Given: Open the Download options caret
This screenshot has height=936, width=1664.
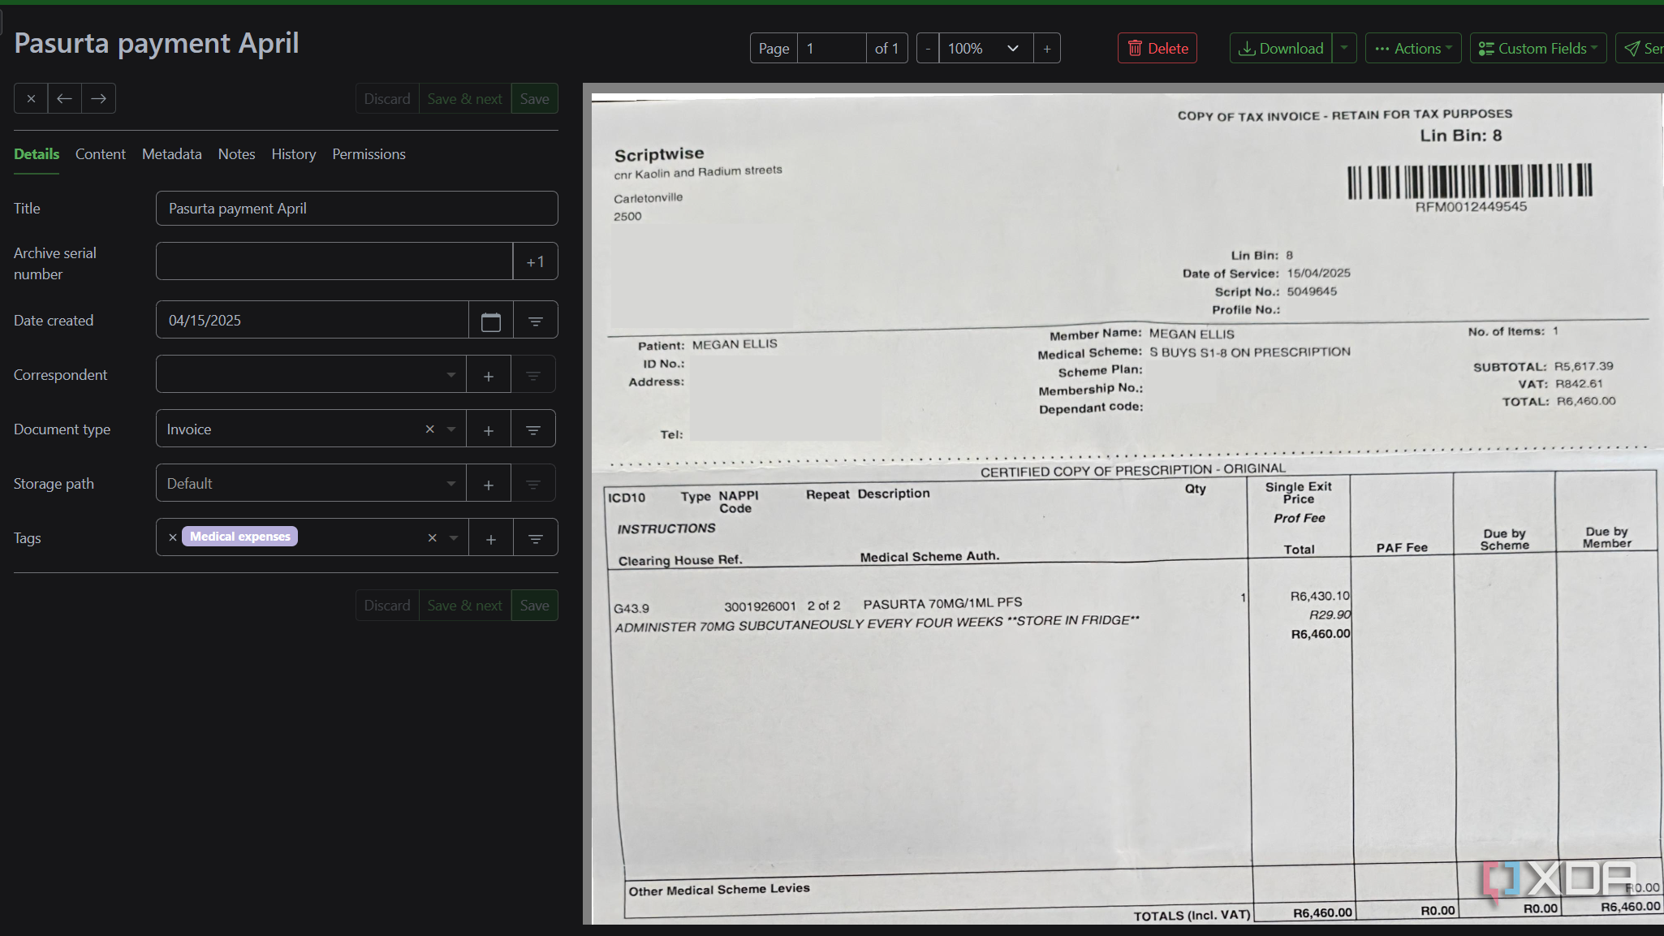Looking at the screenshot, I should [1344, 48].
